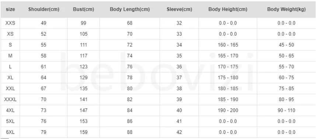Click the Body Length(cm) column header
The height and width of the screenshot is (139, 316).
click(130, 10)
